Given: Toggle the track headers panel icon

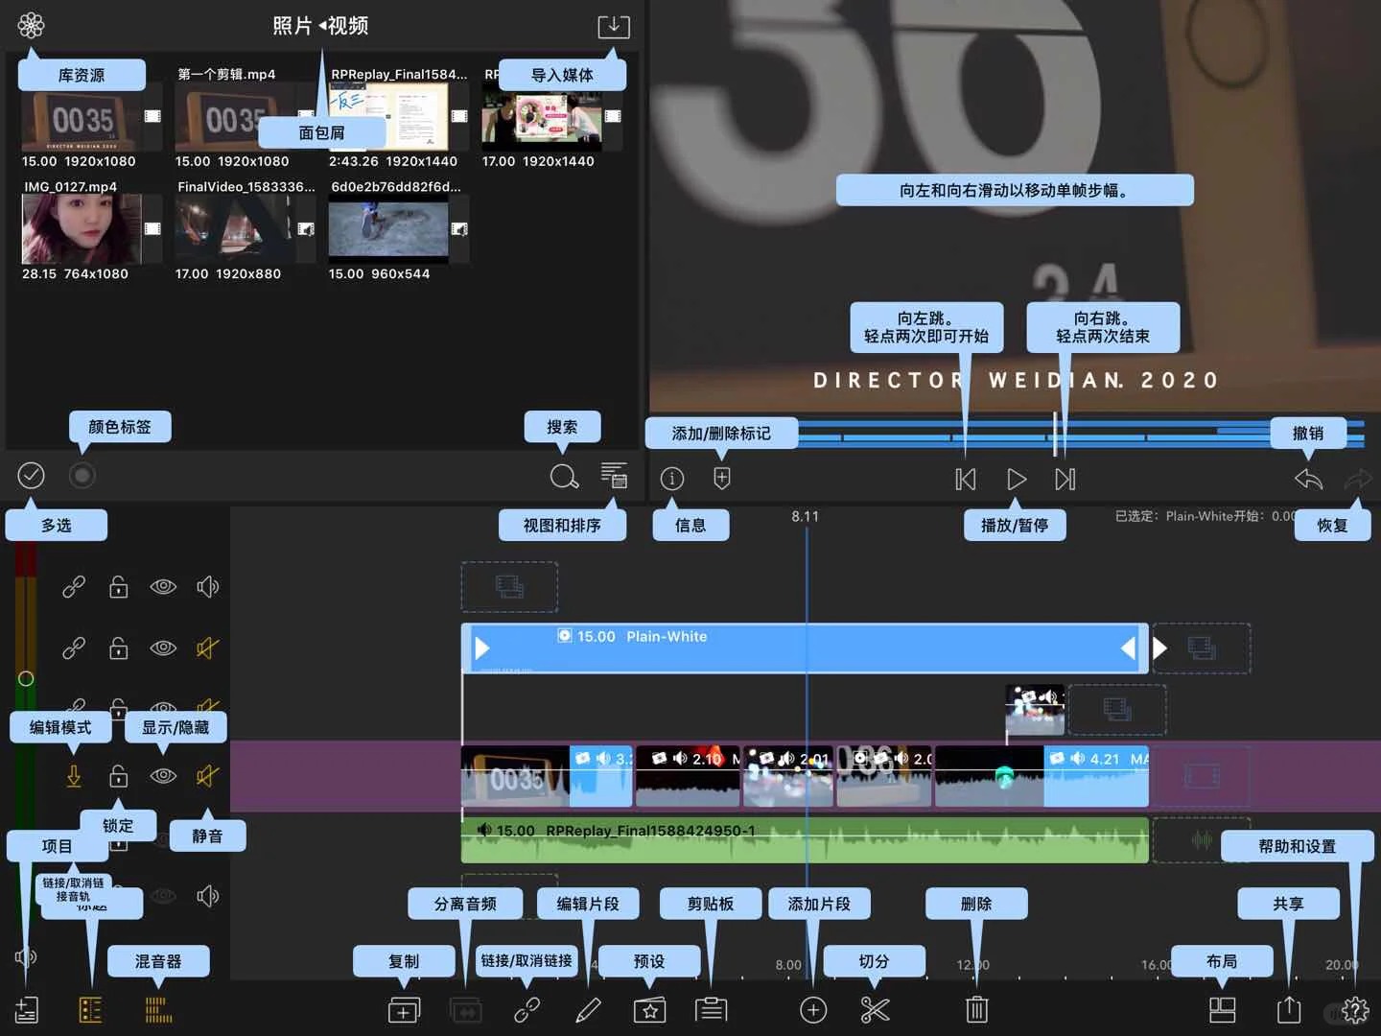Looking at the screenshot, I should 90,1009.
